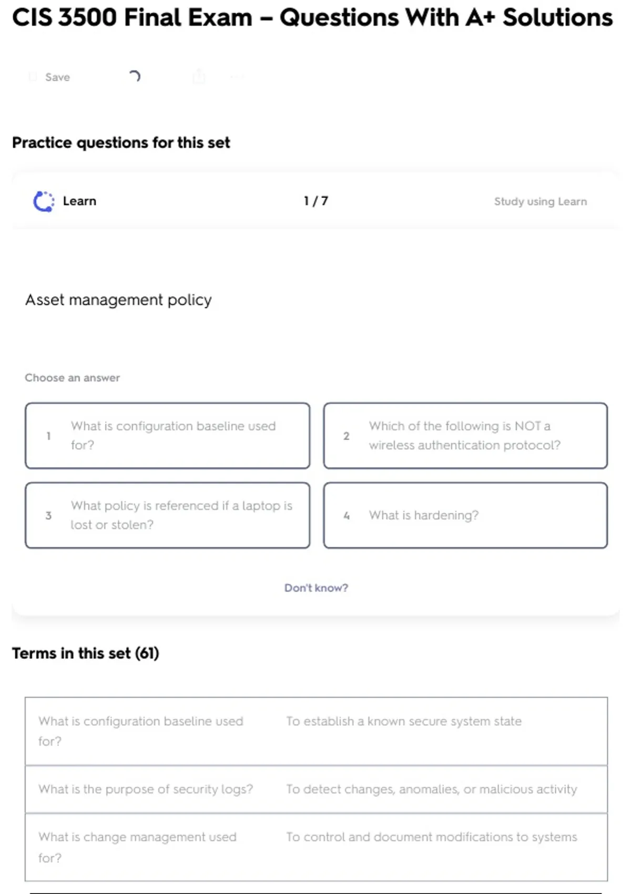631x894 pixels.
Task: Open the three-dot more options menu
Action: pos(237,77)
